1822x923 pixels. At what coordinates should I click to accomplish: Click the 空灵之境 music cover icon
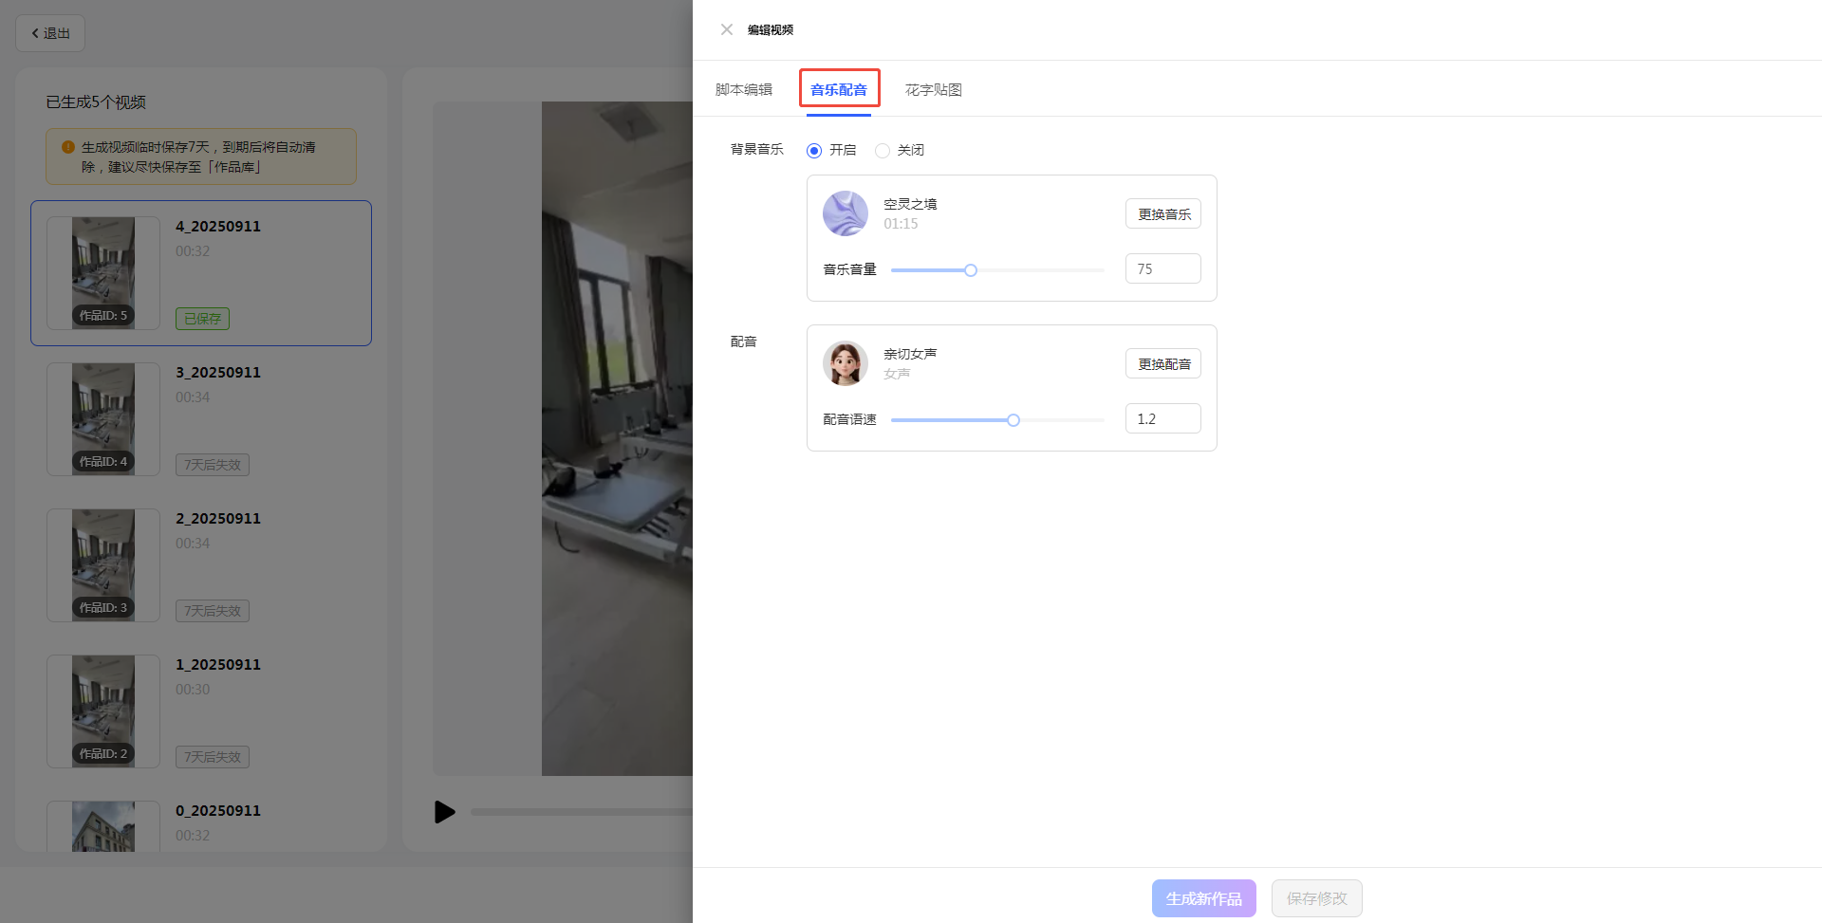tap(846, 213)
